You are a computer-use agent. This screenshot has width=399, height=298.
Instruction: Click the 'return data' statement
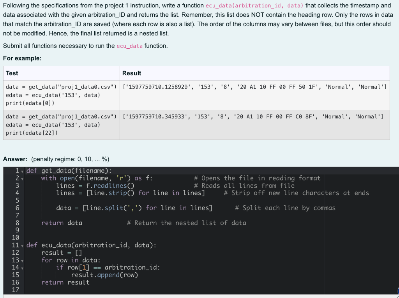click(x=62, y=223)
